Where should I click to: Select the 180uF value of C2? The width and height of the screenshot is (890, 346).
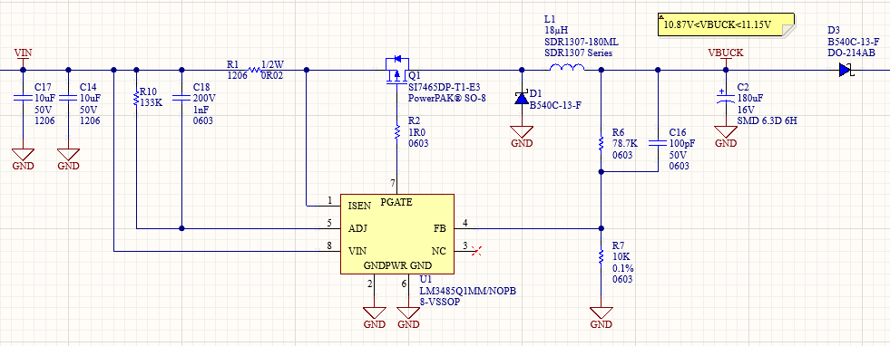pos(750,99)
